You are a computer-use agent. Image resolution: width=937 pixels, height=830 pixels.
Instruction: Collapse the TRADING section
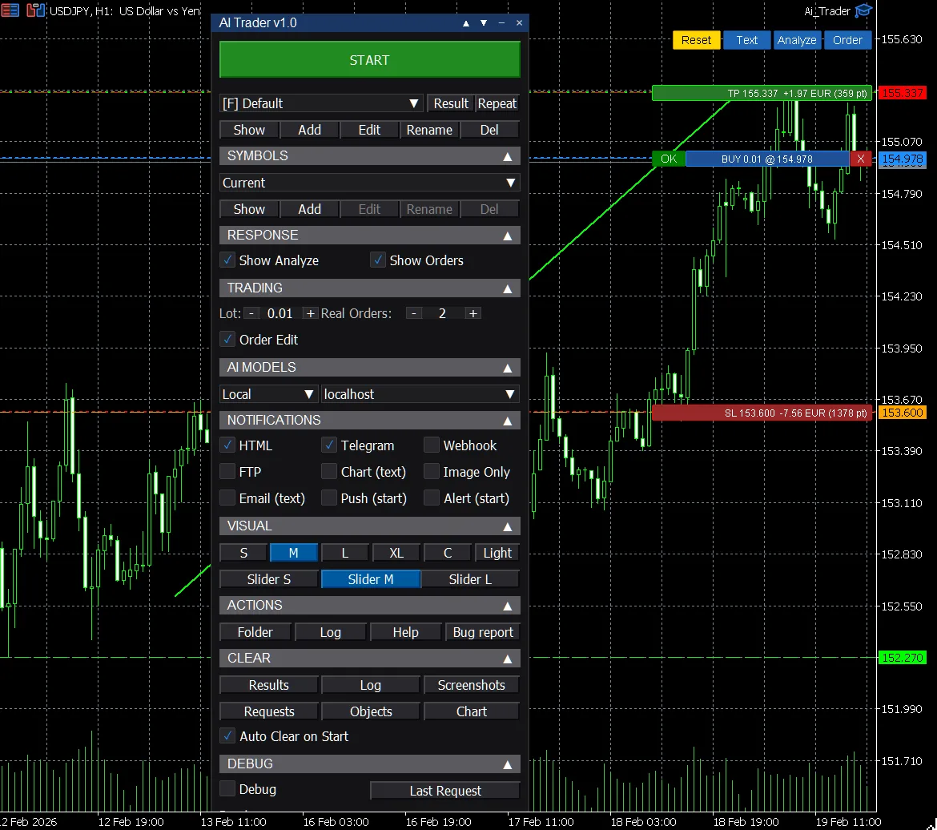508,288
